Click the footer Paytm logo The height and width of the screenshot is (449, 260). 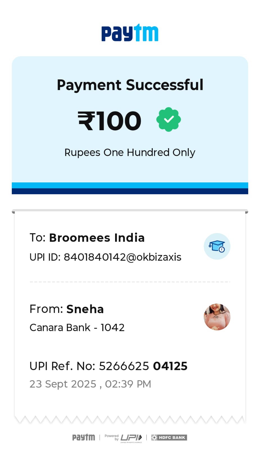coord(84,437)
